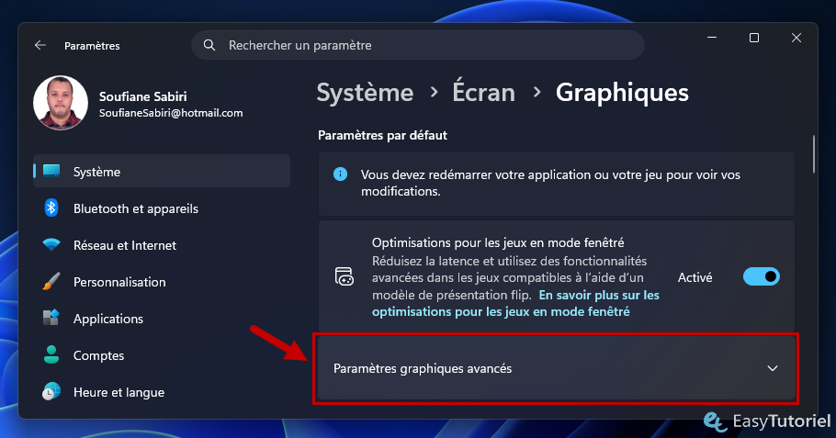Open Applications settings

(x=162, y=319)
